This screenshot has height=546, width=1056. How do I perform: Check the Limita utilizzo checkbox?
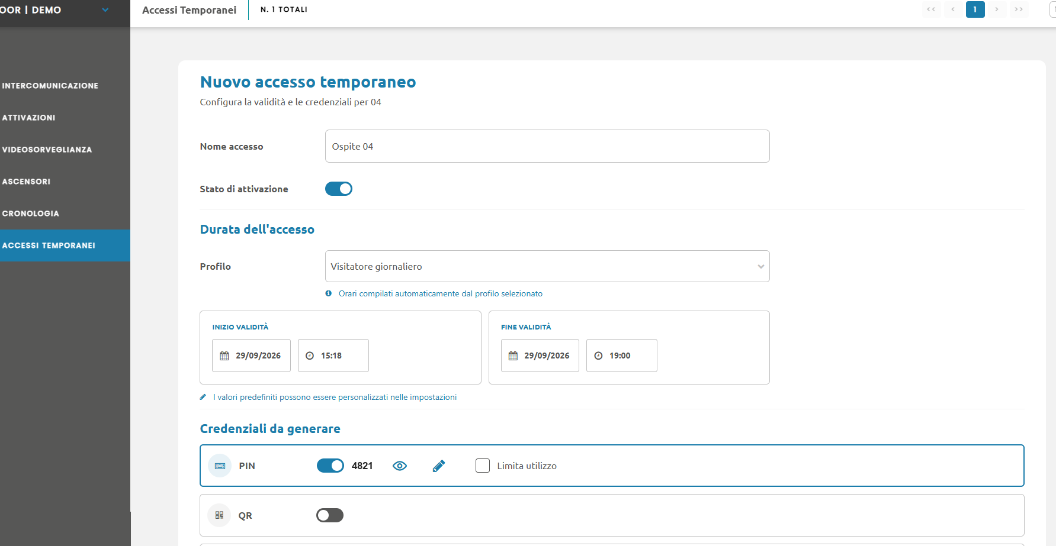pos(483,466)
